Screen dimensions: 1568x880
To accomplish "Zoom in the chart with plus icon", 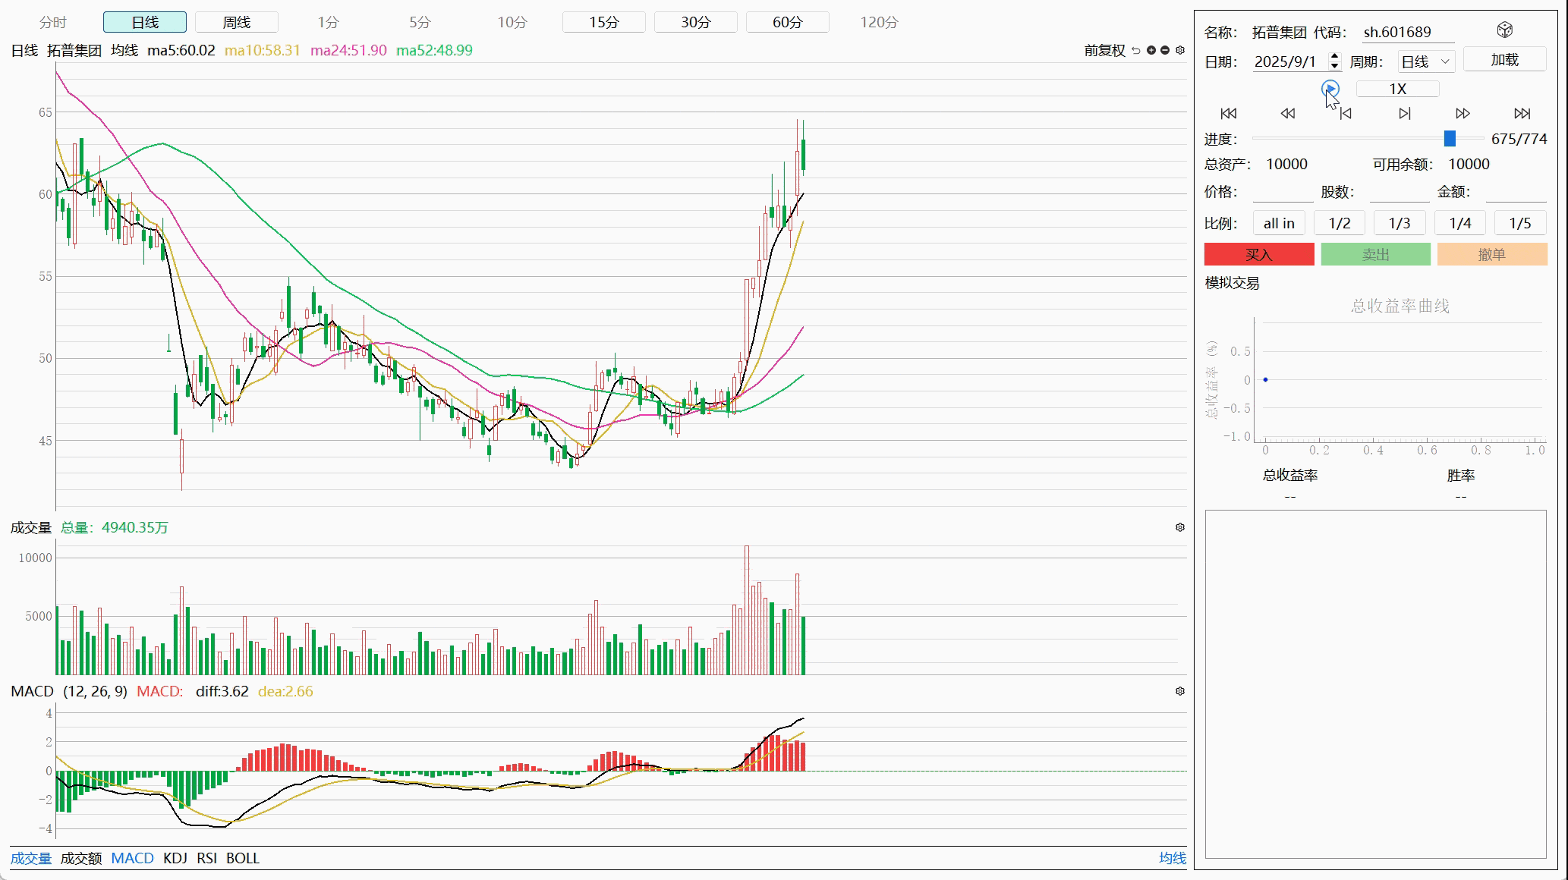I will pyautogui.click(x=1151, y=50).
